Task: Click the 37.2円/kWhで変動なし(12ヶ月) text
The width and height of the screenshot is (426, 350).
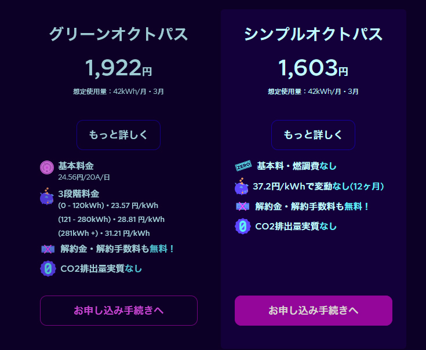Action: click(x=318, y=187)
